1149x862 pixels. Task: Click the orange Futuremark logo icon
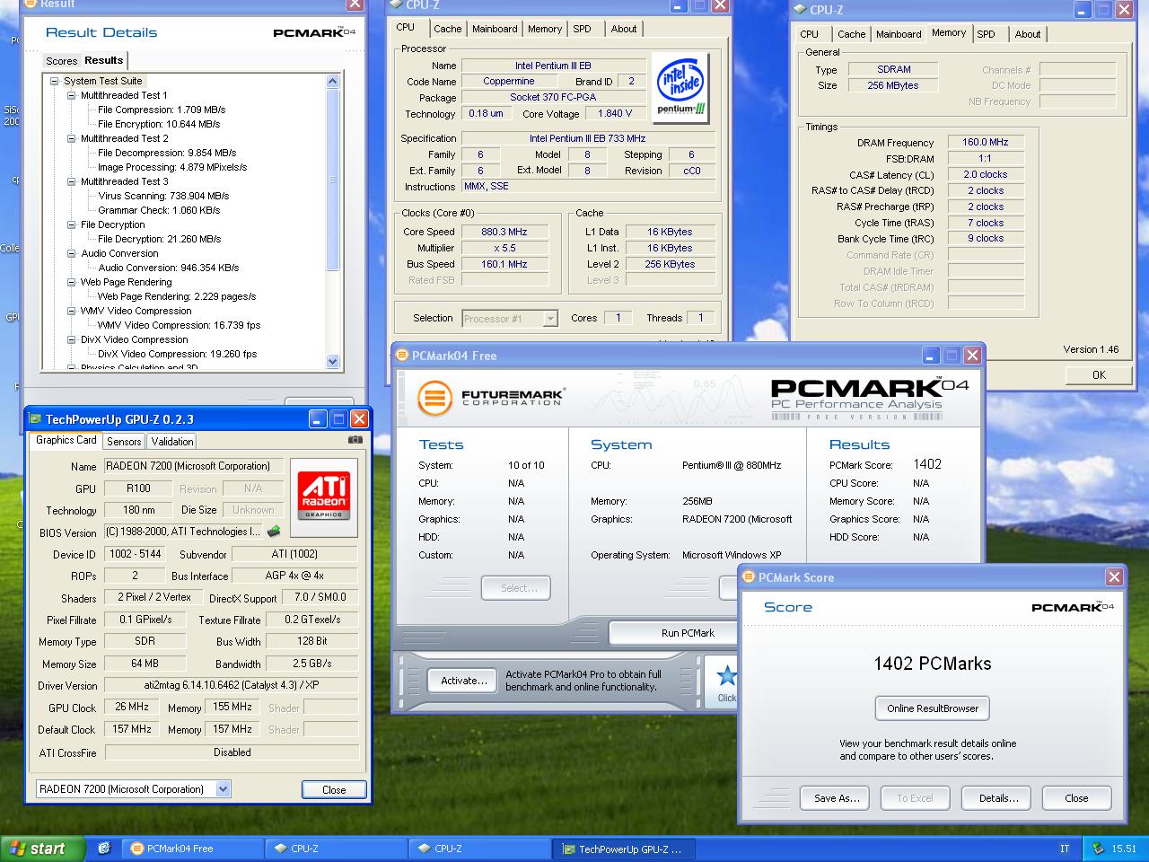(434, 397)
